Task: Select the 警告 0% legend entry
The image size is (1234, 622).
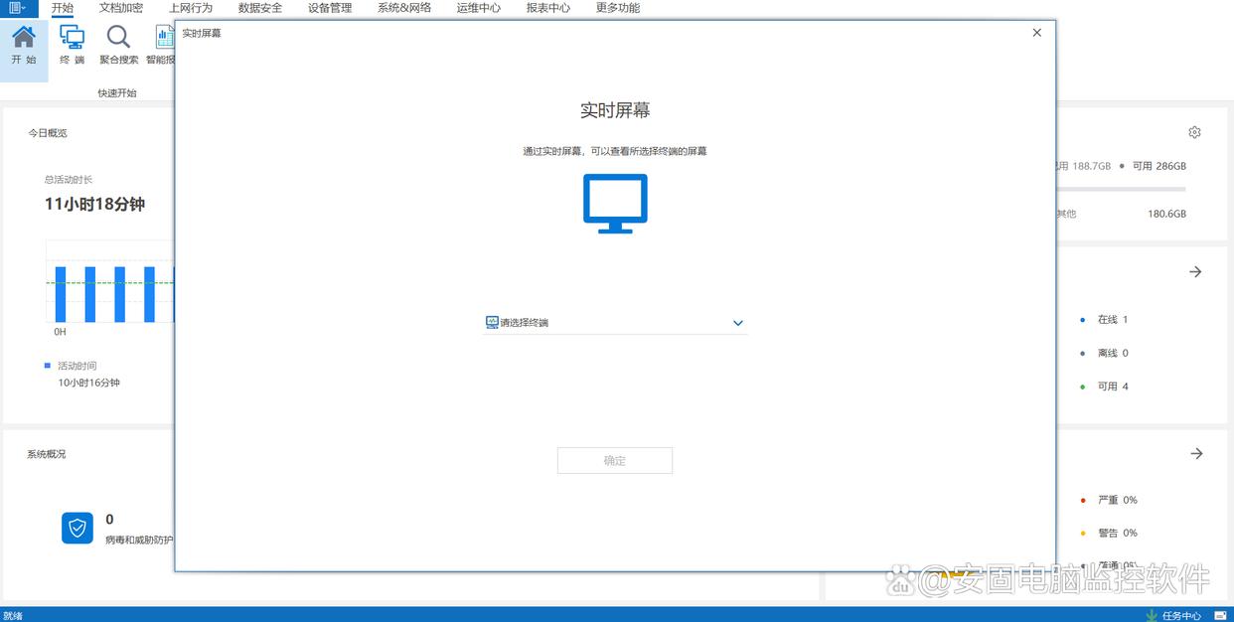Action: pos(1109,533)
